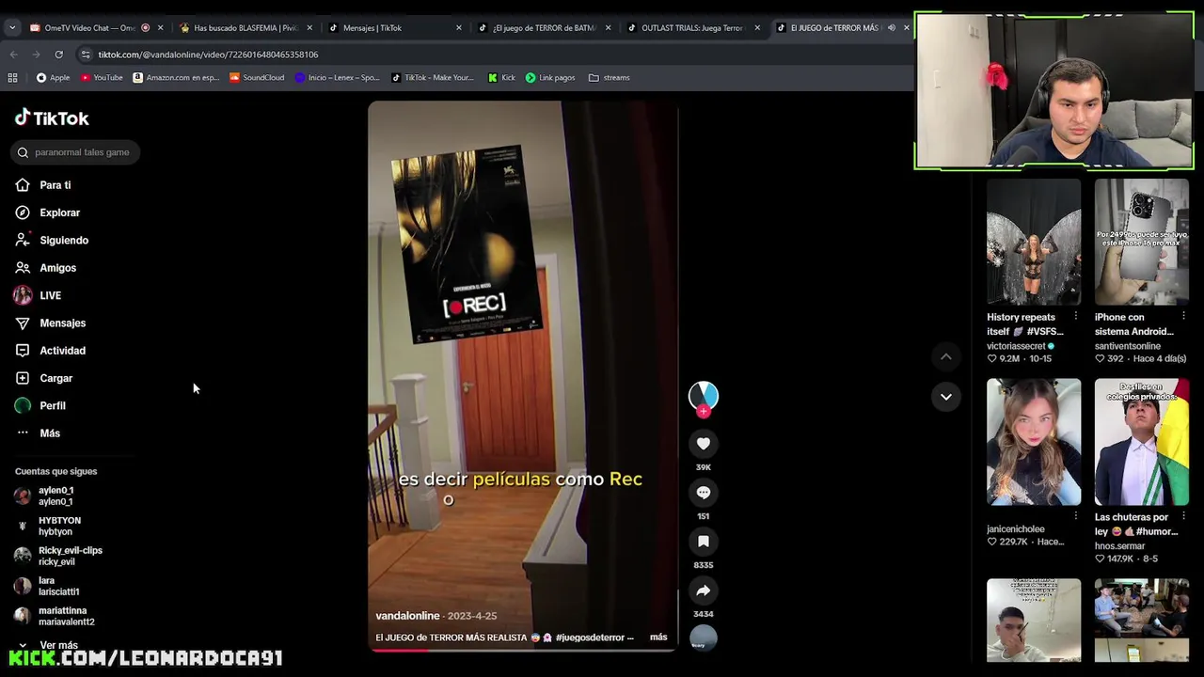The width and height of the screenshot is (1204, 677).
Task: Click the search box reading 'paranormal tales game'
Action: pos(75,152)
